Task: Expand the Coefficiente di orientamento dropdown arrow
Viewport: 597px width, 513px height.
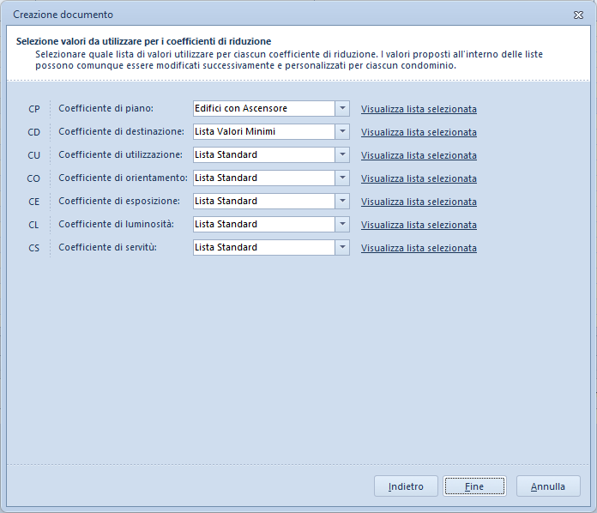Action: click(342, 178)
